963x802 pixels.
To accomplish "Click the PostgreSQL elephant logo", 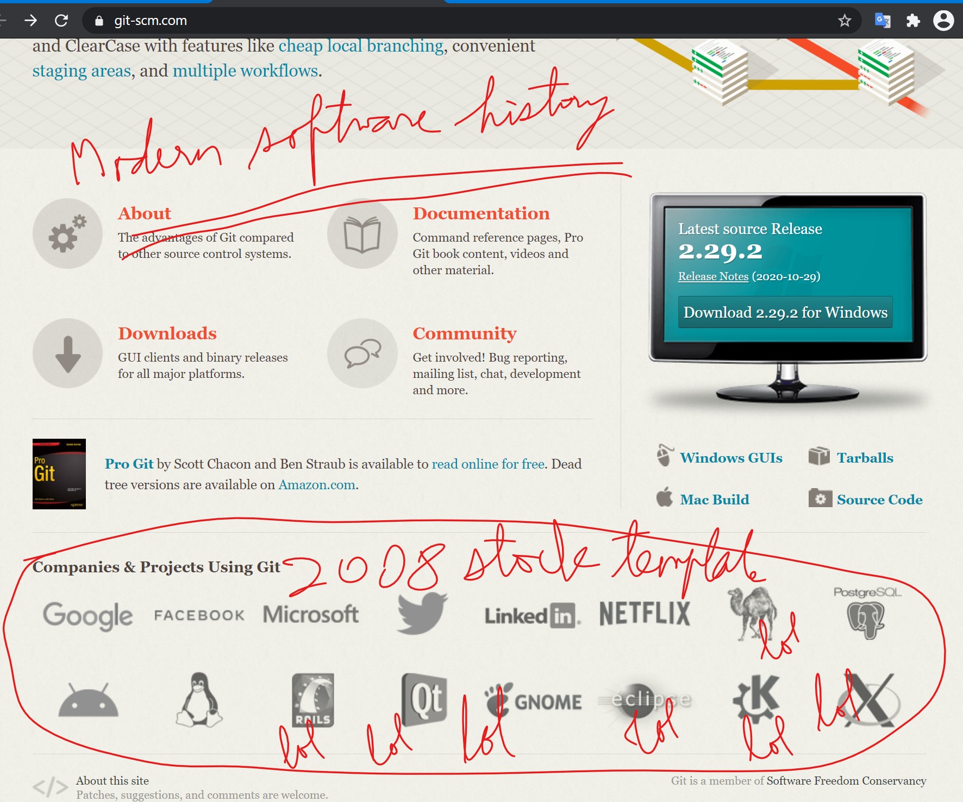I will pyautogui.click(x=867, y=614).
